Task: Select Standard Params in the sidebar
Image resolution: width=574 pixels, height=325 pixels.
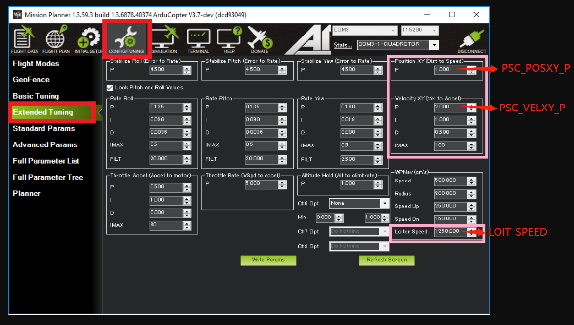Action: [44, 128]
